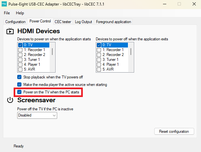Check 4: Player 1 in power-on list
The height and width of the screenshot is (152, 201).
tap(20, 64)
